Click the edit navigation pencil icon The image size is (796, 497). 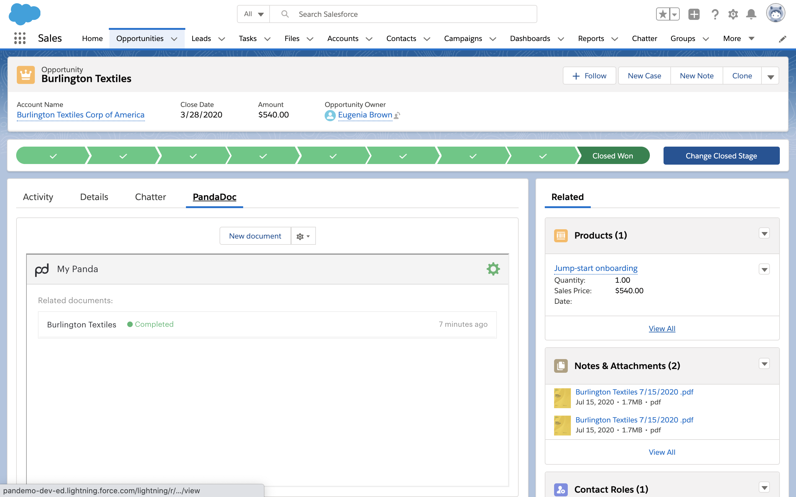(x=783, y=39)
